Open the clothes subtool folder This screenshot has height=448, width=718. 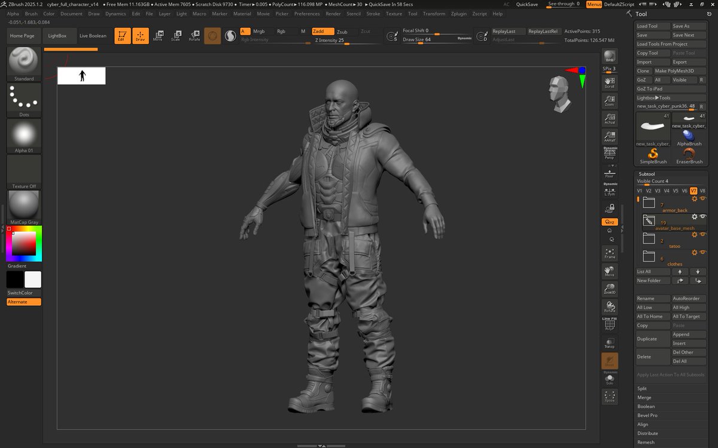[649, 256]
